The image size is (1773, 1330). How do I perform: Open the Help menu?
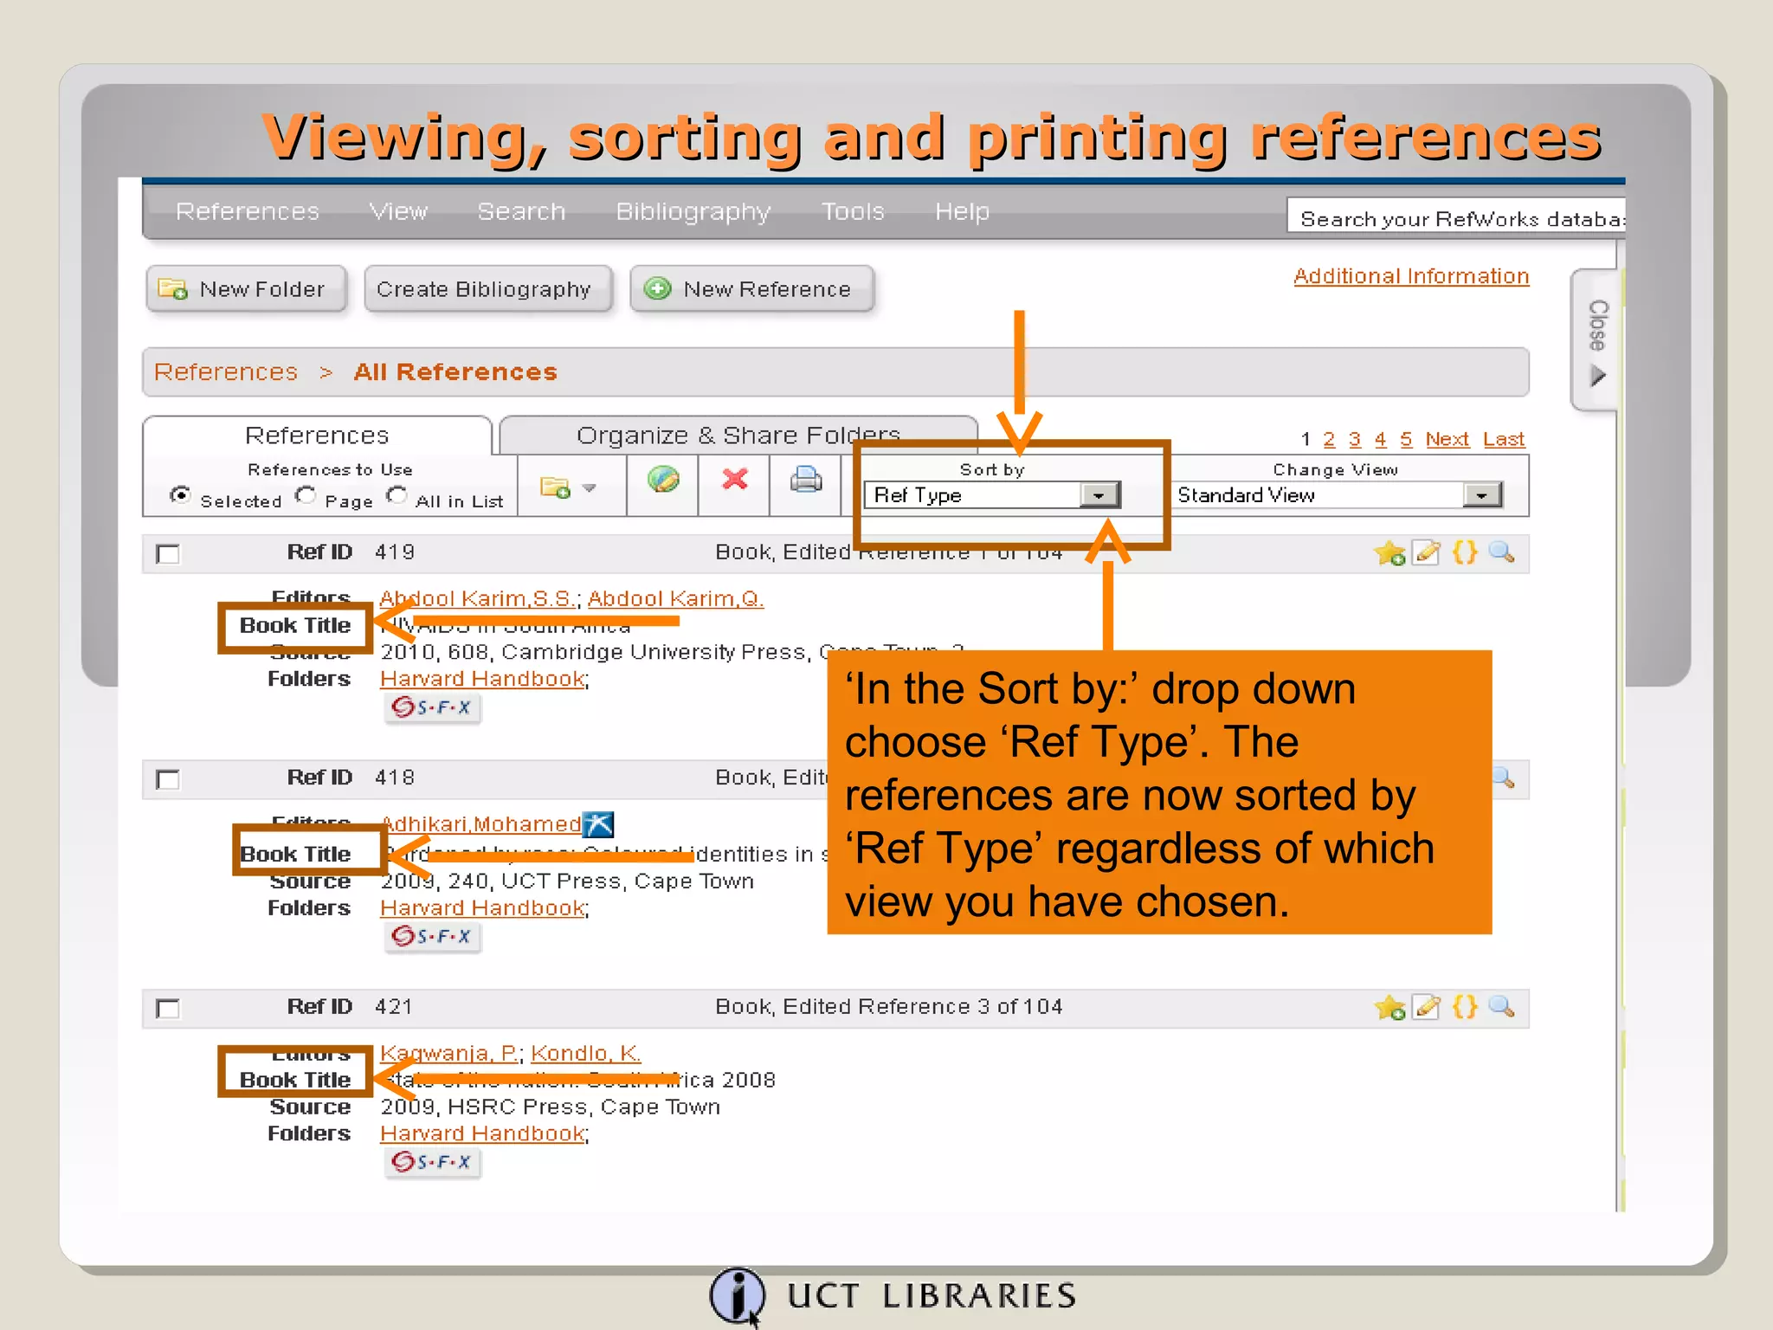pyautogui.click(x=962, y=212)
